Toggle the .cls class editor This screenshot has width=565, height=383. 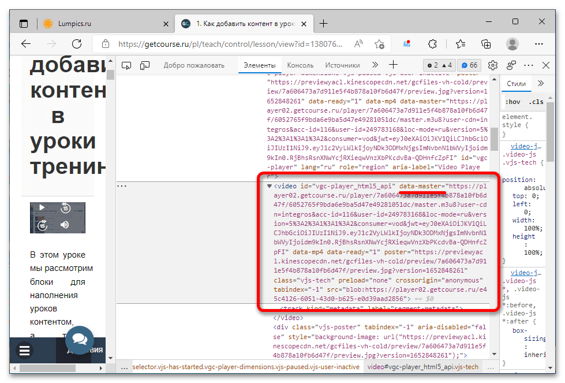point(536,102)
